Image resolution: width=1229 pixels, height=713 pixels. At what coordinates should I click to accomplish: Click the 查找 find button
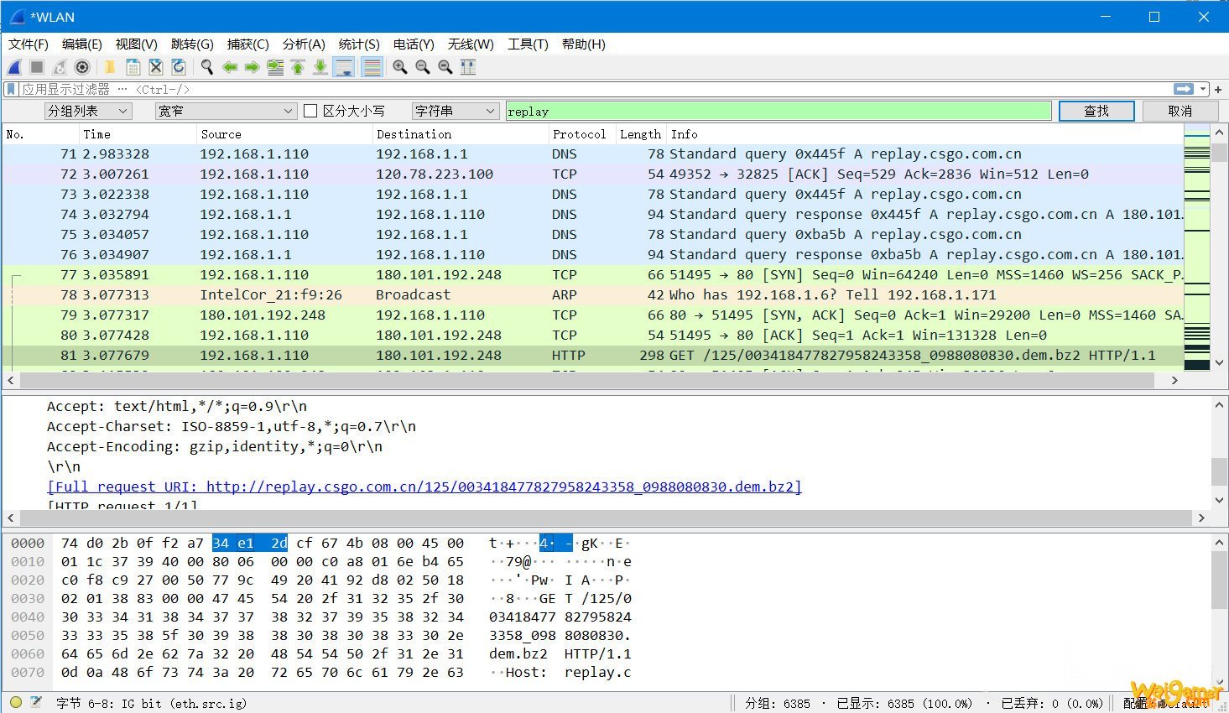point(1096,111)
